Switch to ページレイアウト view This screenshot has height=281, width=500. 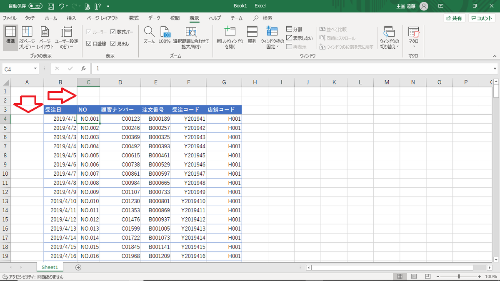point(45,37)
